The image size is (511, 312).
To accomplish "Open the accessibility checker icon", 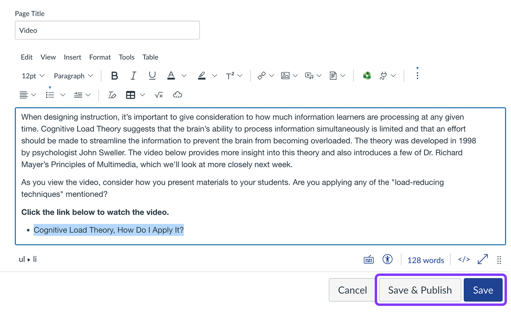I will coord(387,260).
